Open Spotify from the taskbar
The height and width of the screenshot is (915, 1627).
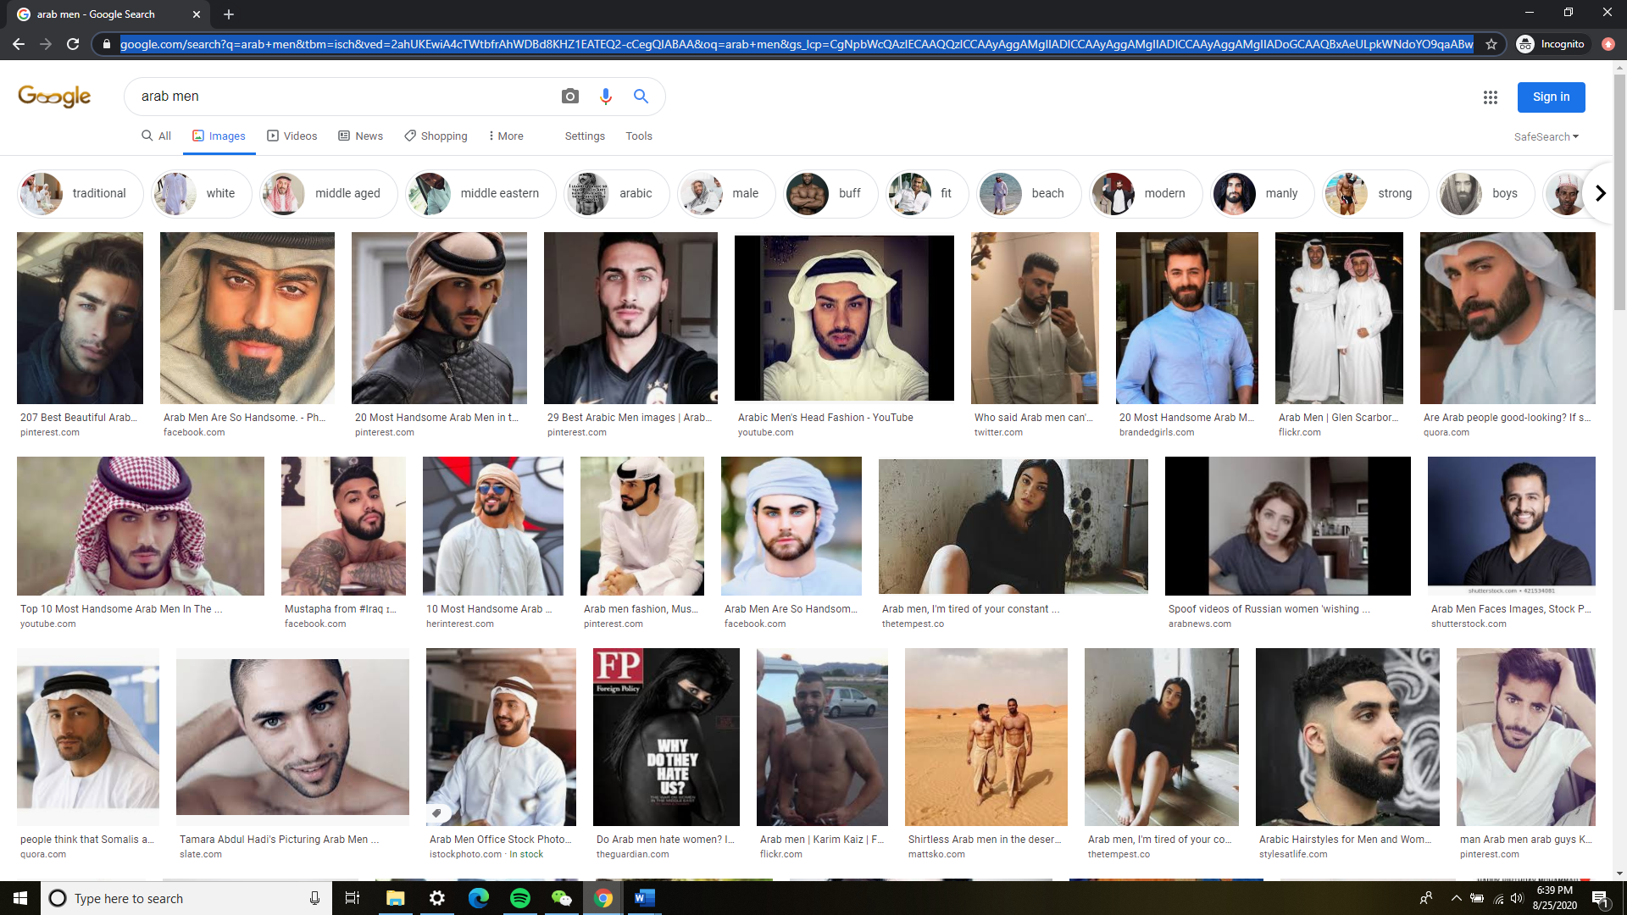(x=520, y=898)
